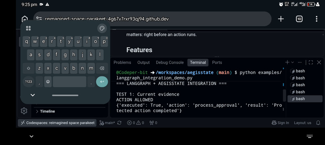Switch to the Problems panel tab
The width and height of the screenshot is (325, 145).
coord(122,62)
